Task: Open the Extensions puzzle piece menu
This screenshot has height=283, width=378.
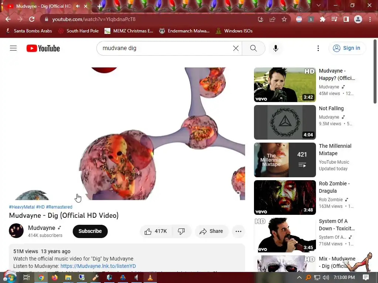Action: tap(322, 19)
